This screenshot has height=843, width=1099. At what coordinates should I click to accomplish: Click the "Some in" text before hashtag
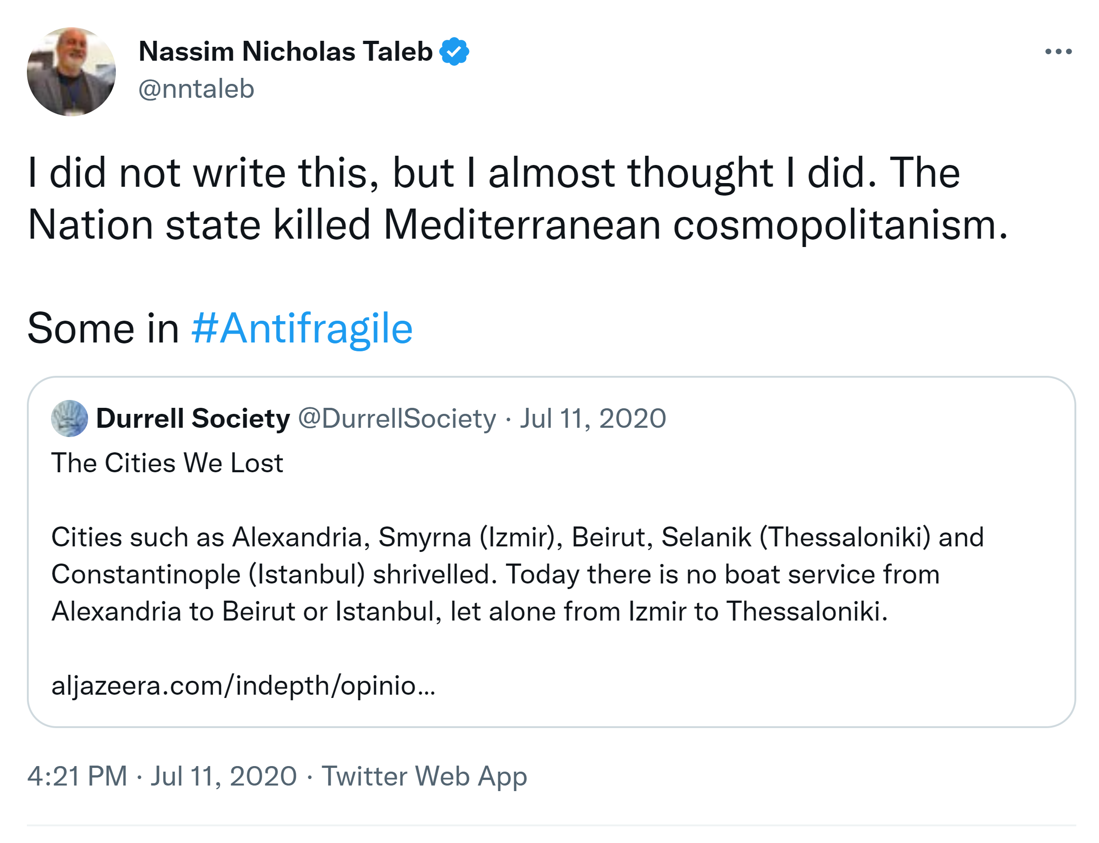point(103,328)
